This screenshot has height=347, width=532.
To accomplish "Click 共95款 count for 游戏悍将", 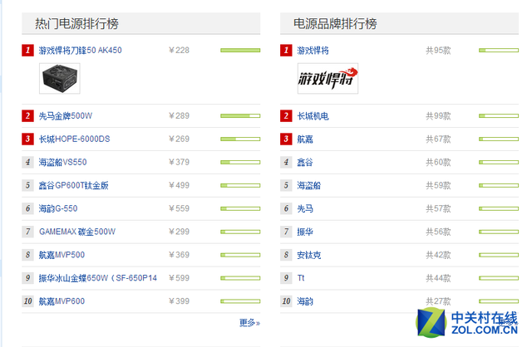I will point(438,51).
